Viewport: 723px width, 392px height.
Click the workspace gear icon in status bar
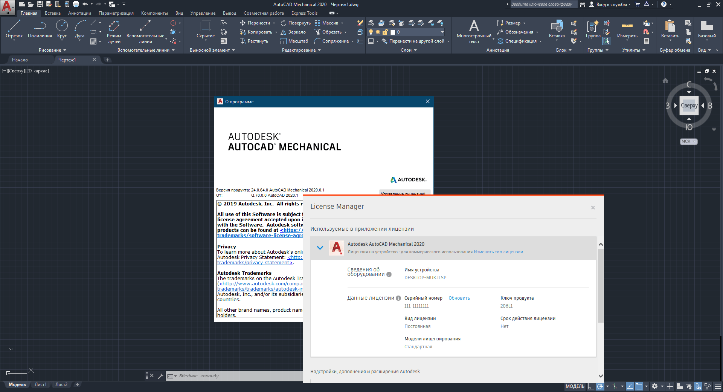[x=655, y=386]
